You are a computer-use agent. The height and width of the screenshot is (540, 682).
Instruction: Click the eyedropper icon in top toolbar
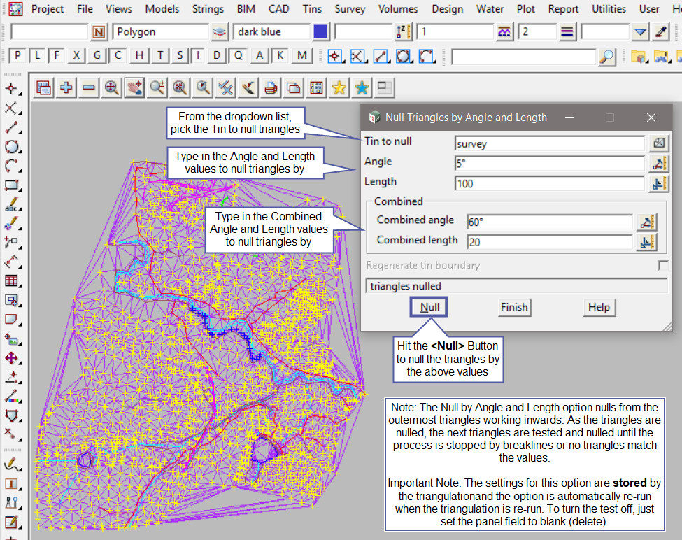(x=660, y=31)
